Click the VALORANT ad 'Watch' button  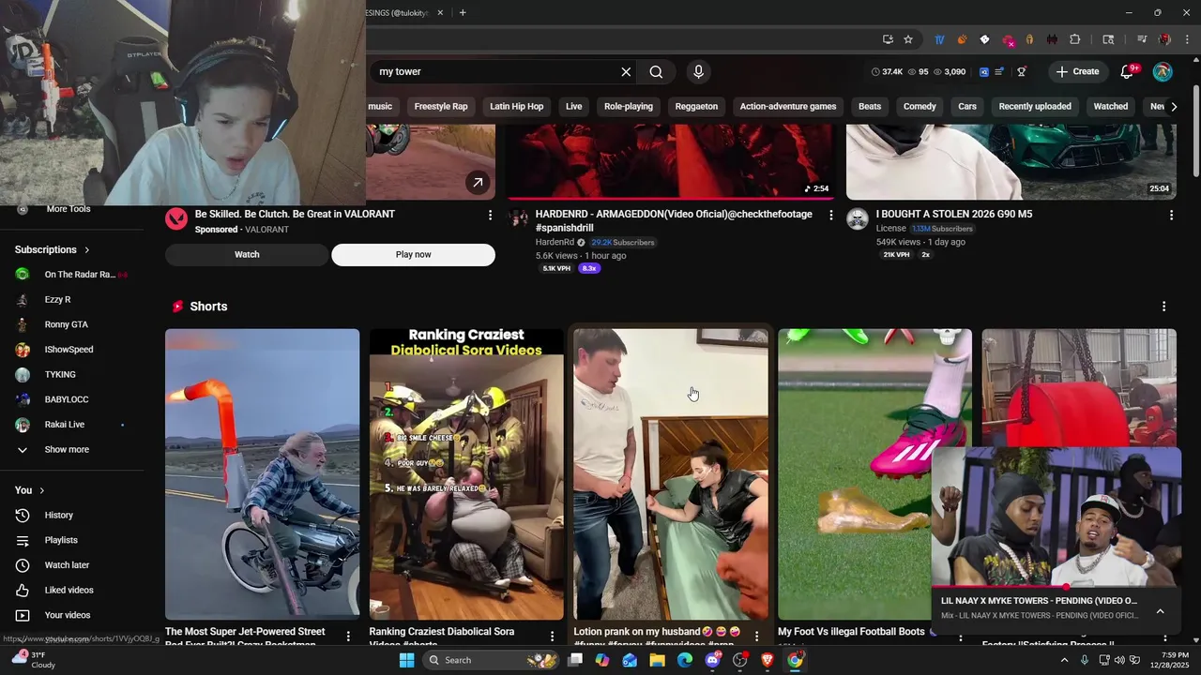point(247,255)
